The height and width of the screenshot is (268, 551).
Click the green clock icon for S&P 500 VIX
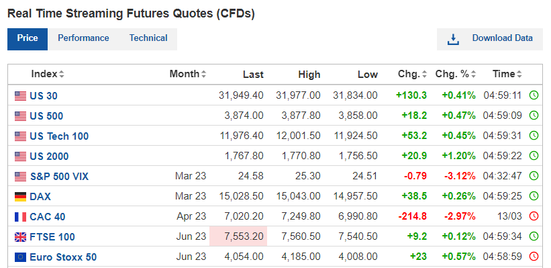[534, 176]
